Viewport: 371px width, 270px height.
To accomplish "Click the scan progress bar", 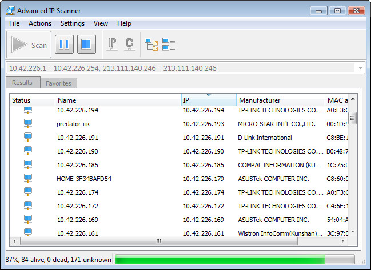I will click(x=234, y=260).
